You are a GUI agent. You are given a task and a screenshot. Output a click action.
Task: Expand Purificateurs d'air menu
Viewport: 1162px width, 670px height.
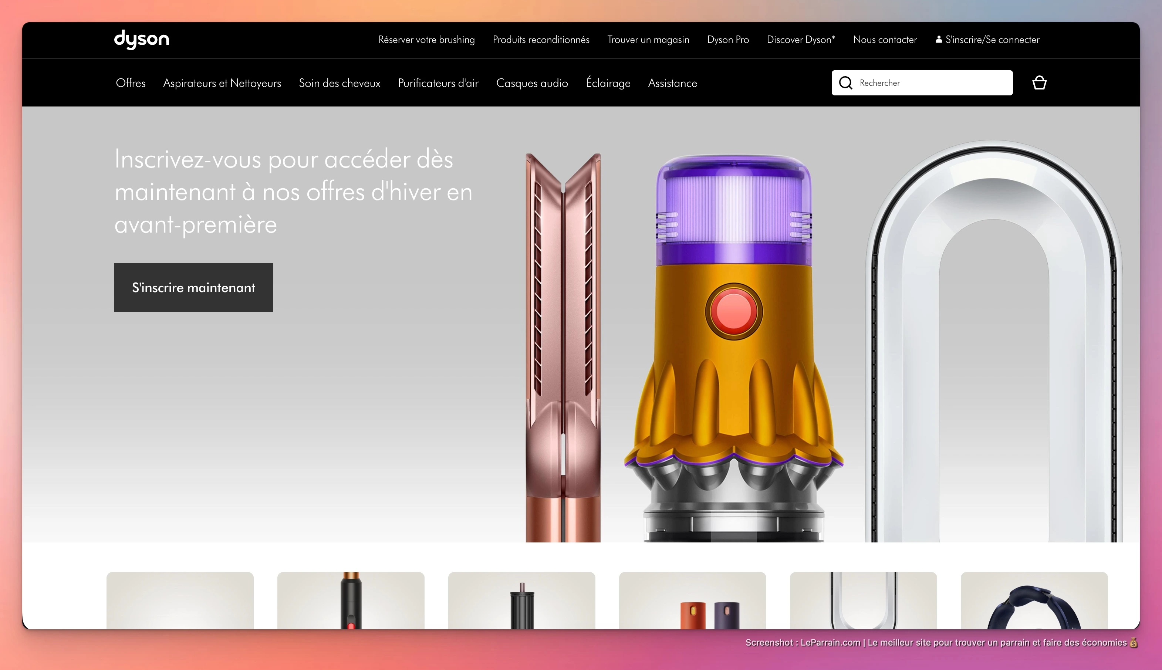pos(438,83)
